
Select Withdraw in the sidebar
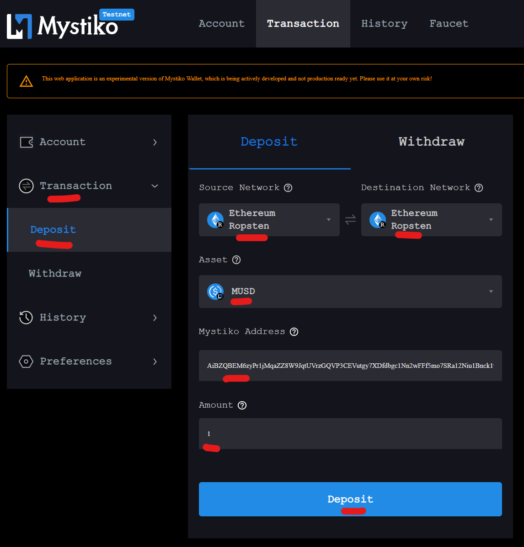[89, 273]
